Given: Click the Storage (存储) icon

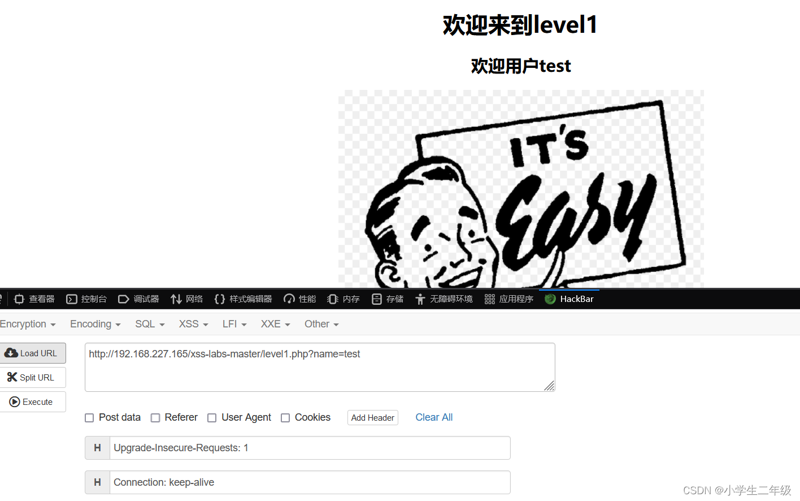Looking at the screenshot, I should point(377,299).
